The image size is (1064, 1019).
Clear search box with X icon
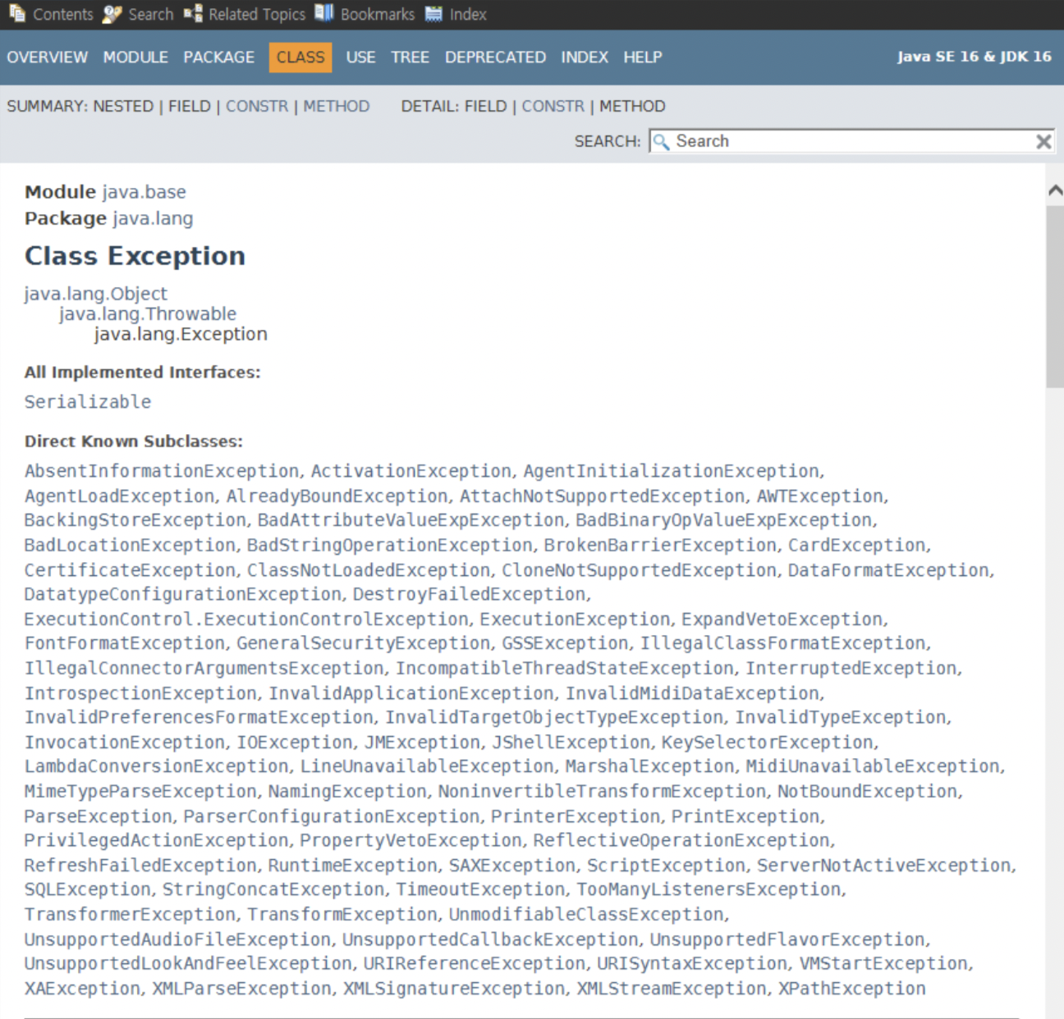(1043, 141)
